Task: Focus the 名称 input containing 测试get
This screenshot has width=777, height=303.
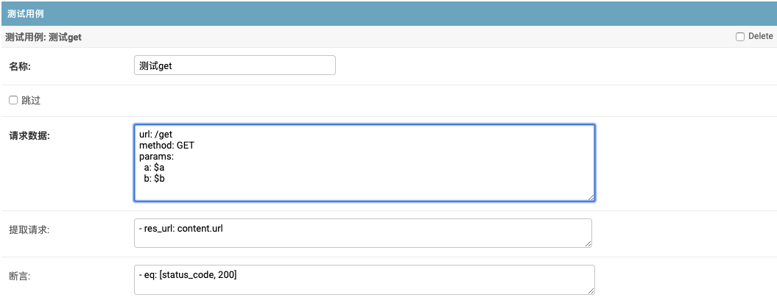Action: [x=234, y=65]
